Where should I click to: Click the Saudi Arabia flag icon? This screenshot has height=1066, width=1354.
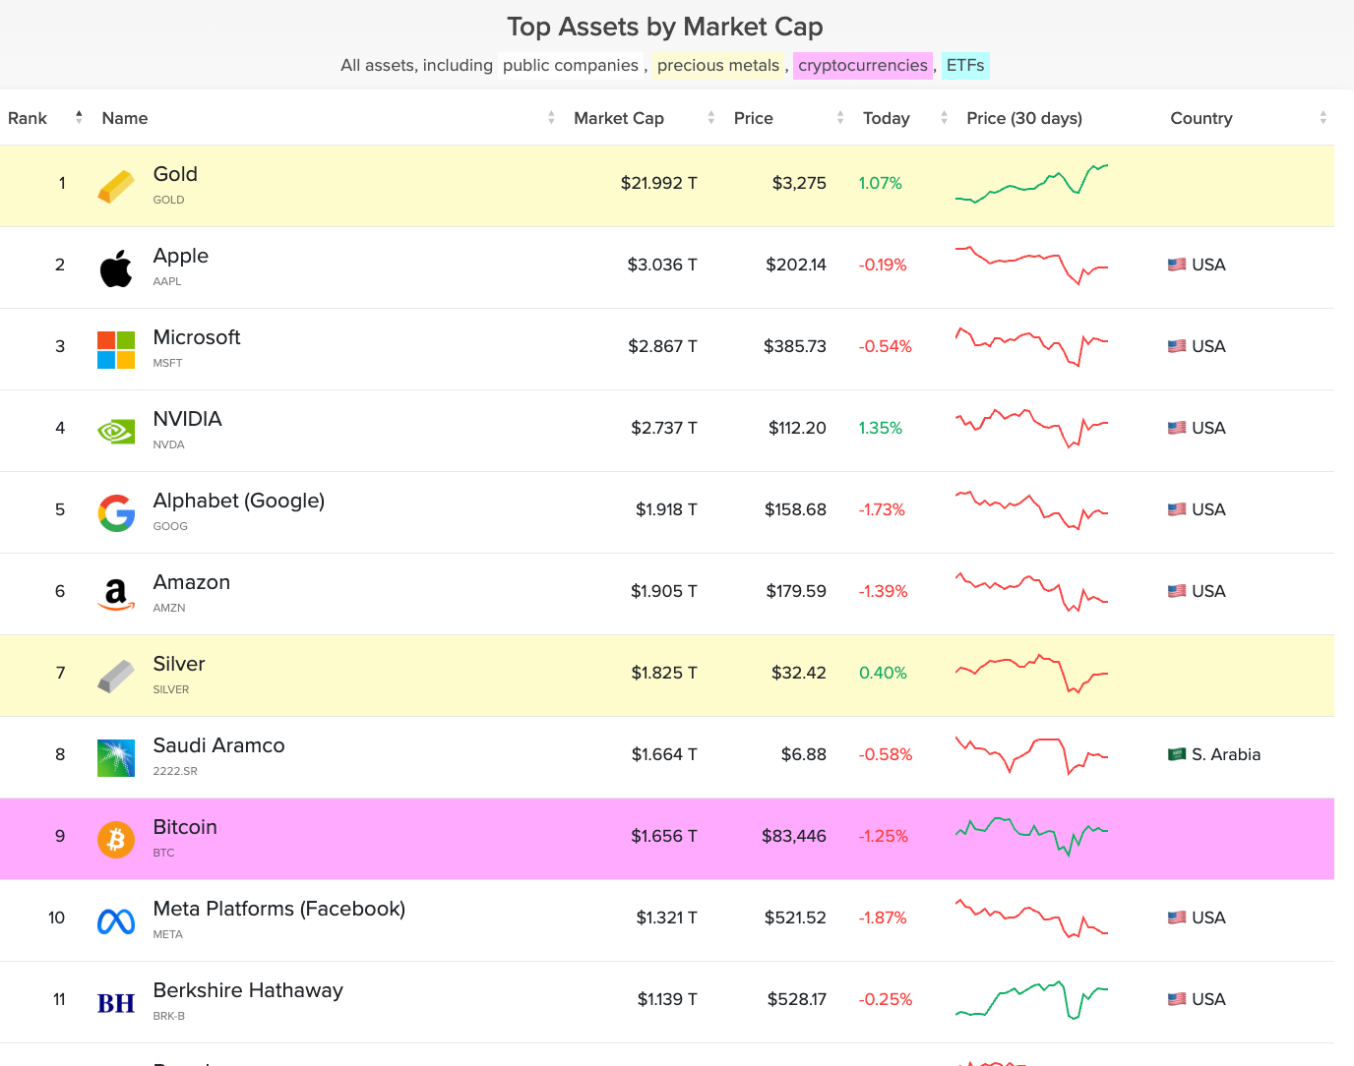coord(1176,754)
